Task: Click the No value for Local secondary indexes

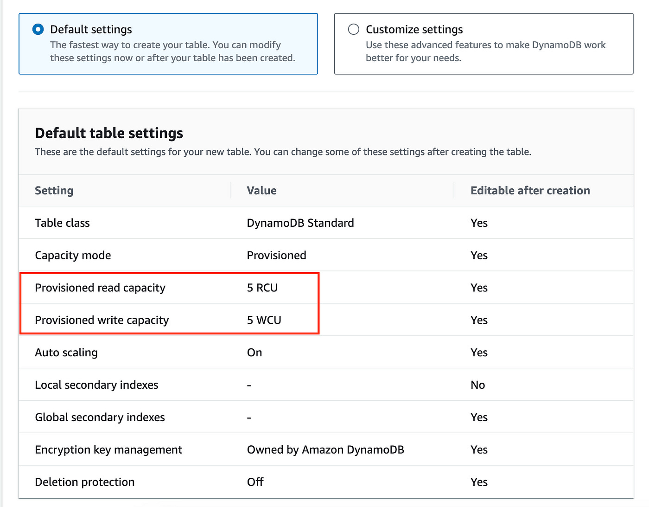Action: (x=478, y=385)
